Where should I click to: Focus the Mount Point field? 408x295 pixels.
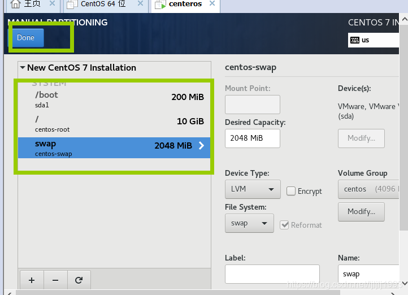tap(253, 105)
